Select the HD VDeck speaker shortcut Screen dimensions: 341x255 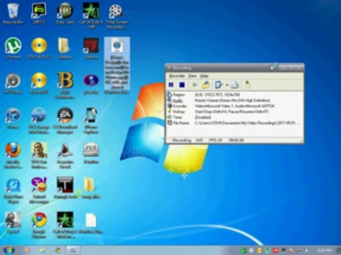(13, 83)
